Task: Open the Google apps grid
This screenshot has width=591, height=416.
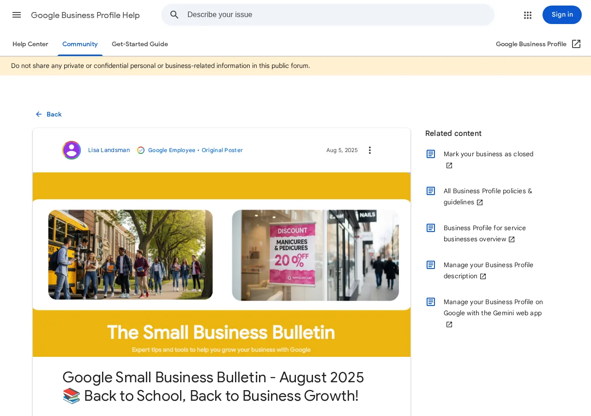Action: 528,15
